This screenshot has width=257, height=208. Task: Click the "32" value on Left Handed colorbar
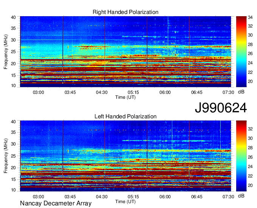(x=250, y=129)
